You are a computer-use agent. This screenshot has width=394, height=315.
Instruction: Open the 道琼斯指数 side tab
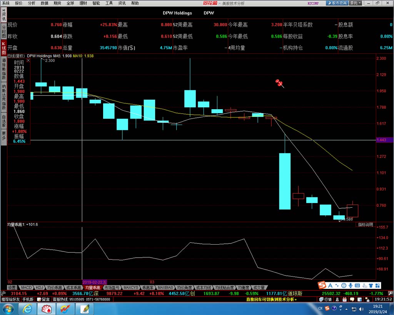4,69
